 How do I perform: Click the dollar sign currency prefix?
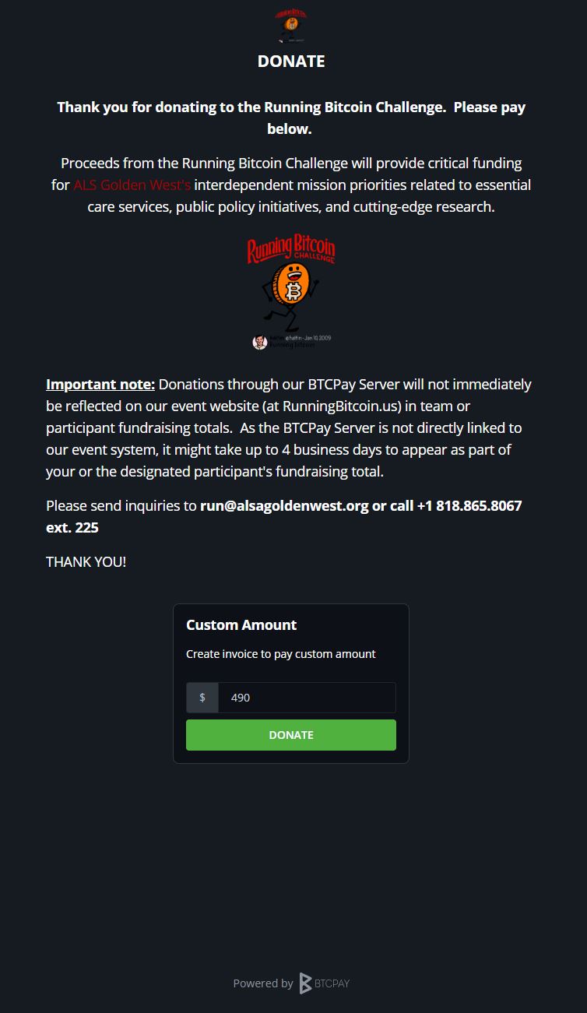coord(202,698)
